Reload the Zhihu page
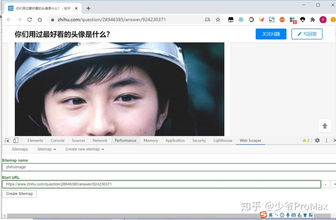Viewport: 336px width, 220px height. 29,20
